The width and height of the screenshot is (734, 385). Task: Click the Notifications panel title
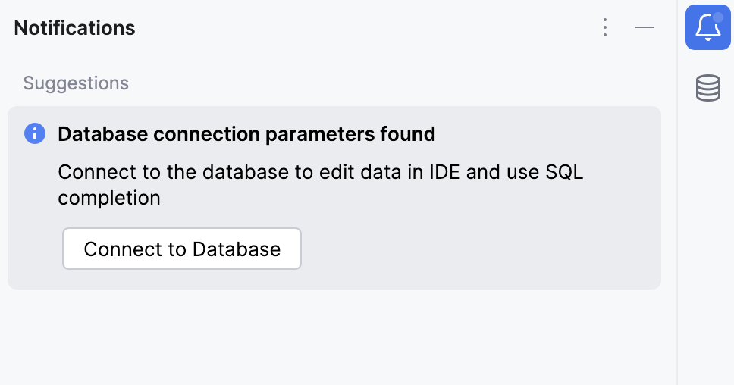(74, 28)
